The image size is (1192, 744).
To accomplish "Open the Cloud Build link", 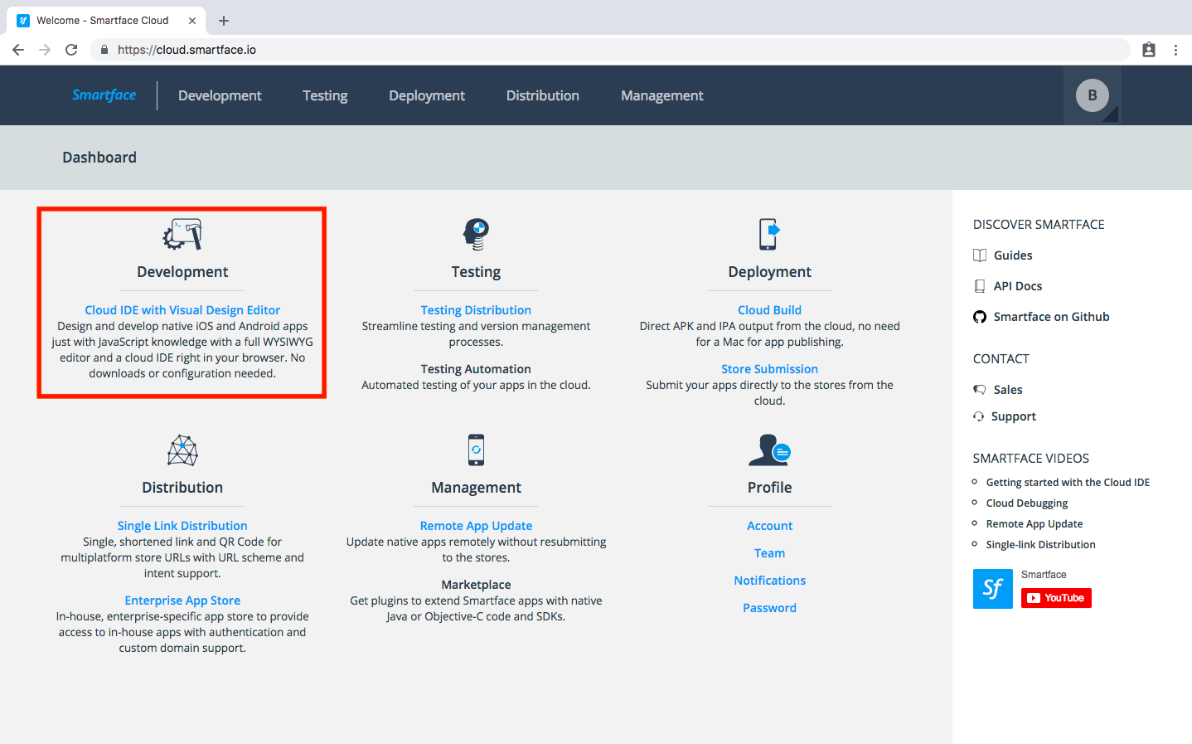I will 769,310.
